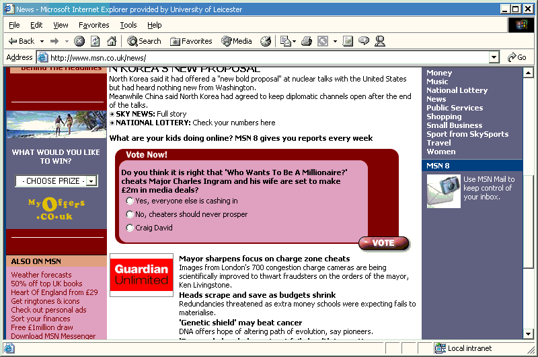Select the 'Craig David' radio option

[130, 228]
